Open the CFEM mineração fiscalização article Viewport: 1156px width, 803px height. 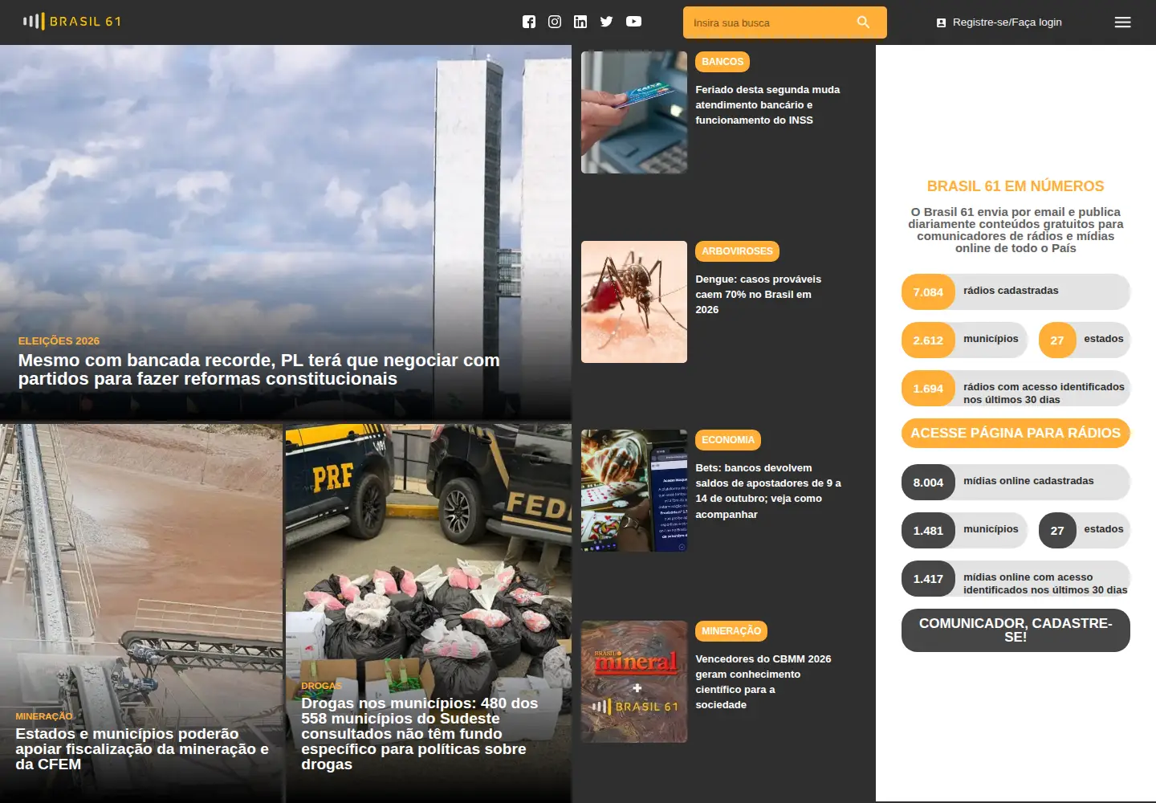tap(142, 748)
